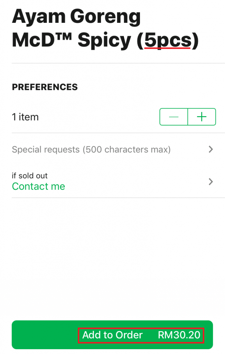Select the green Contact me option
Viewport: 225px width, 354px height.
tap(38, 186)
